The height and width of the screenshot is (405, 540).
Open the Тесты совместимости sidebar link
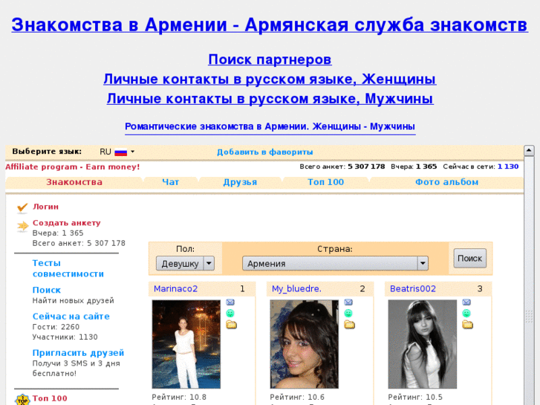point(68,268)
